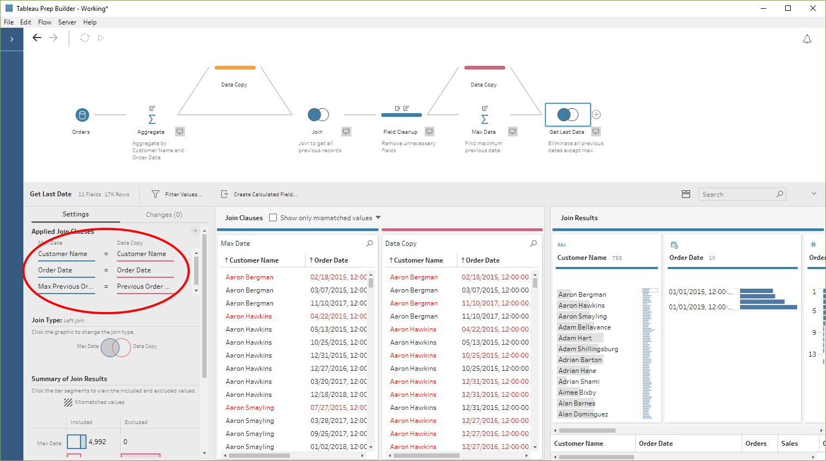Open the Server menu

(x=67, y=22)
